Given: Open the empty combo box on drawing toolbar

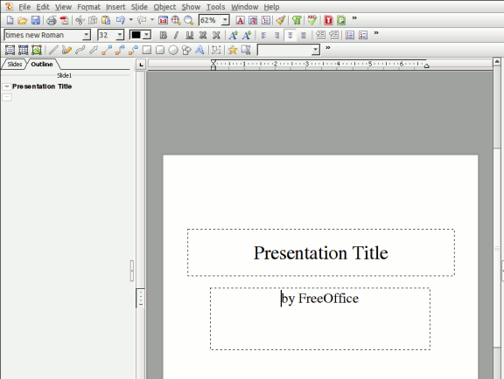Looking at the screenshot, I should click(289, 50).
